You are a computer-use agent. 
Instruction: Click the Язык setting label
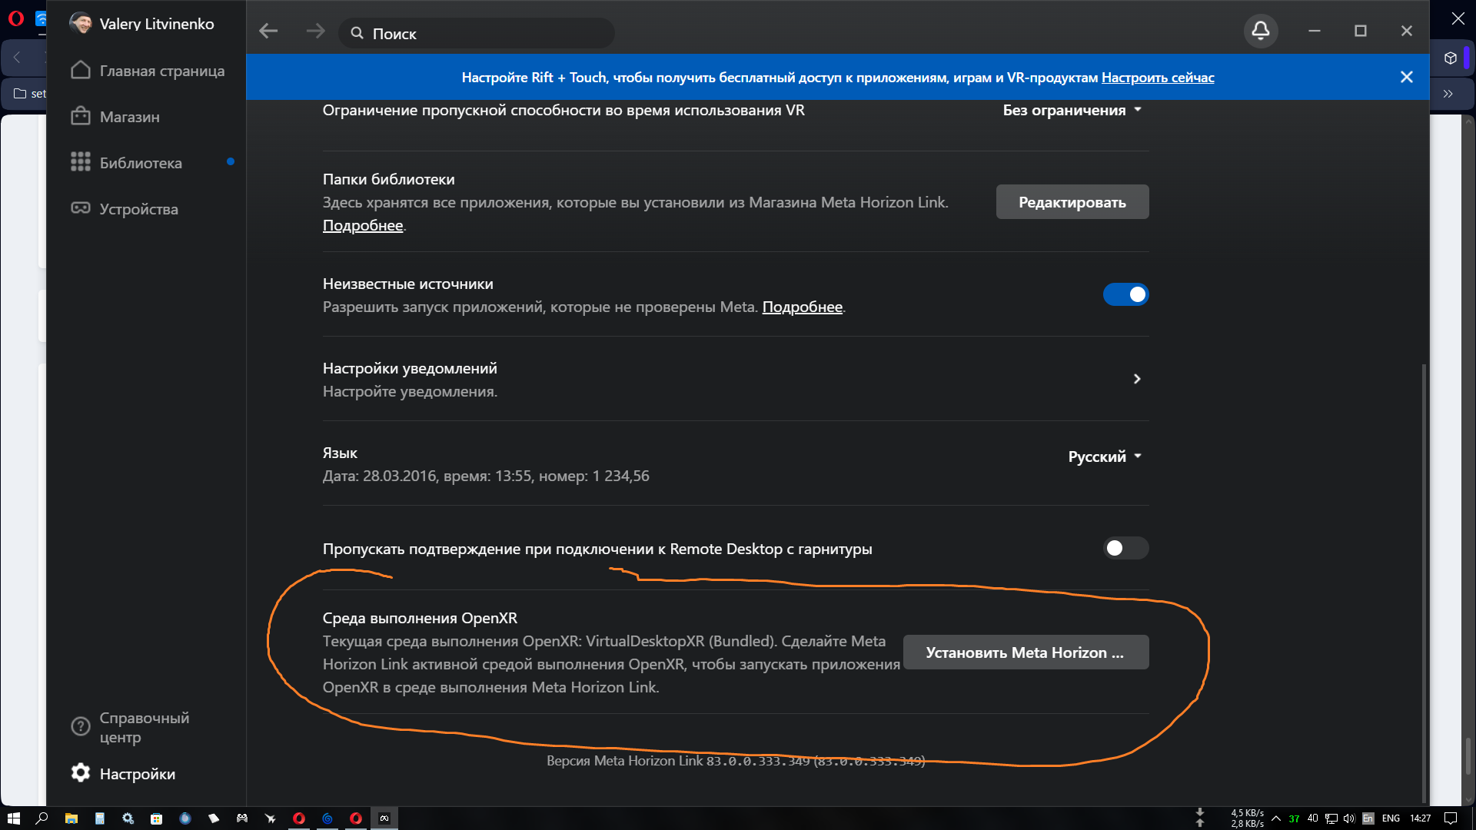[x=340, y=453]
